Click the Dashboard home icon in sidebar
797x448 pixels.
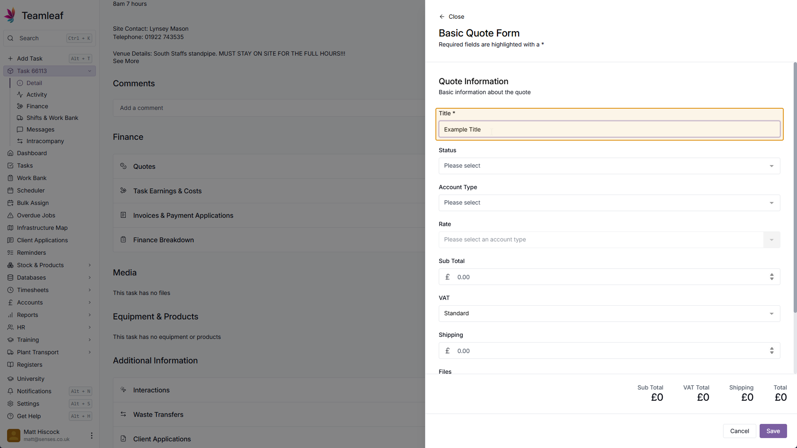10,153
